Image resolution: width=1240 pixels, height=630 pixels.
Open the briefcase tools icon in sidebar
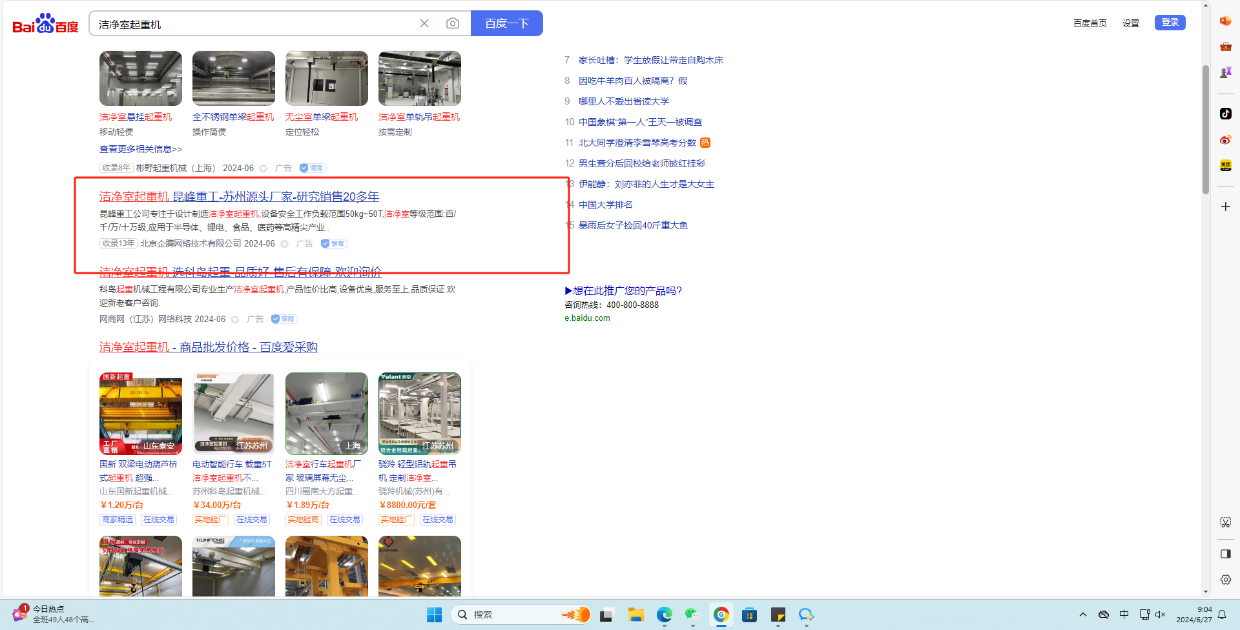click(1225, 46)
